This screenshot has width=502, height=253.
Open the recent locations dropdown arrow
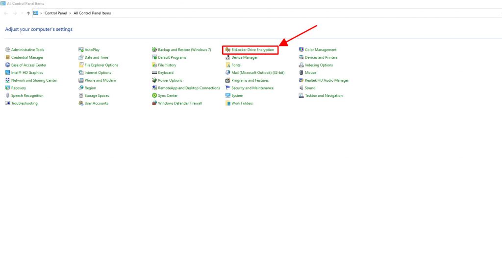coord(22,13)
